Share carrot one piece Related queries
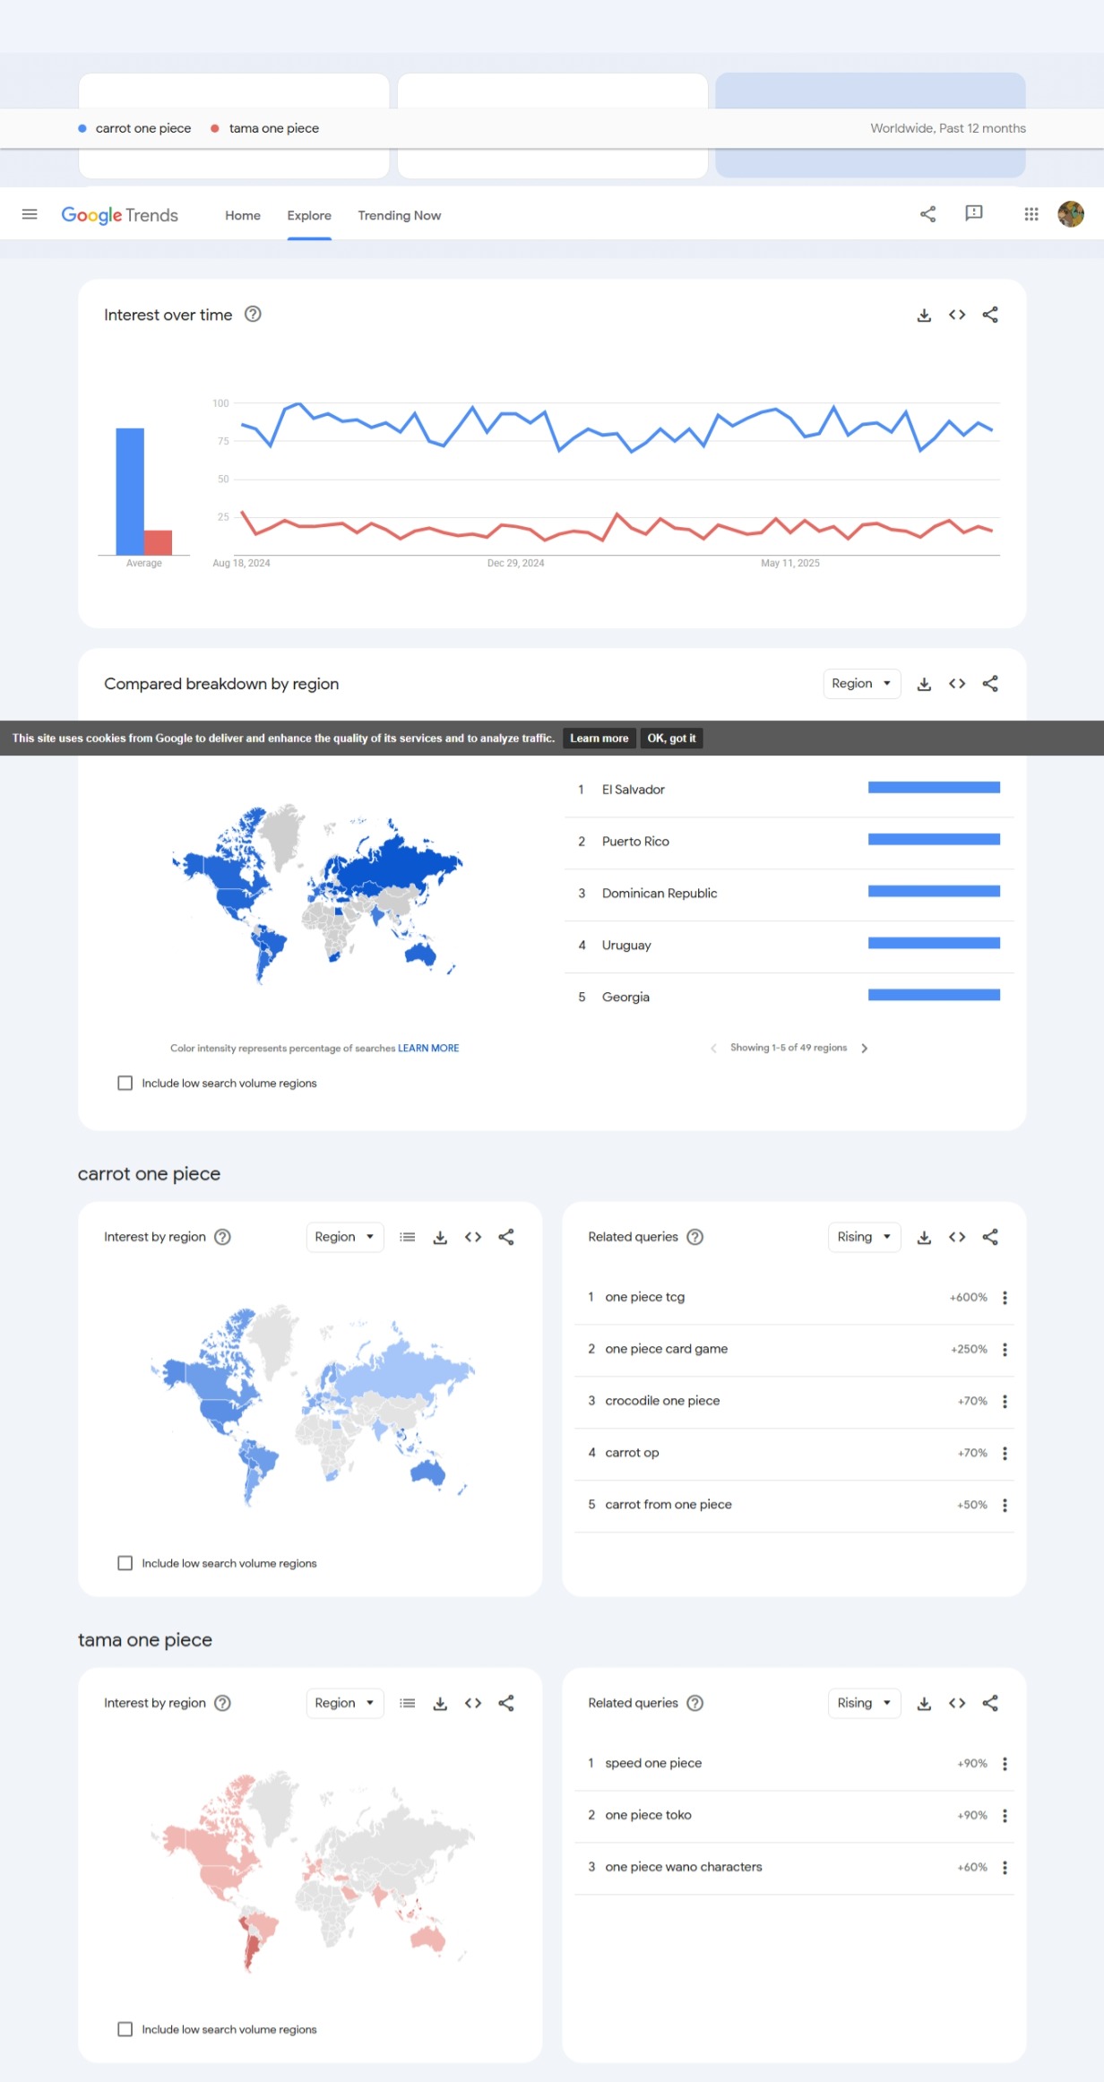The image size is (1104, 2082). tap(990, 1237)
